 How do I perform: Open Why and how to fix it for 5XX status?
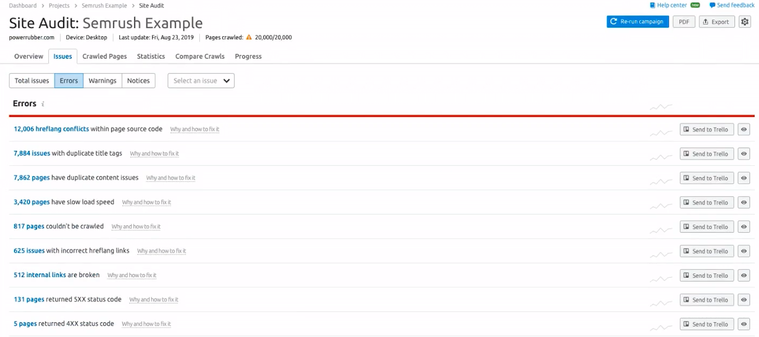[x=154, y=300]
